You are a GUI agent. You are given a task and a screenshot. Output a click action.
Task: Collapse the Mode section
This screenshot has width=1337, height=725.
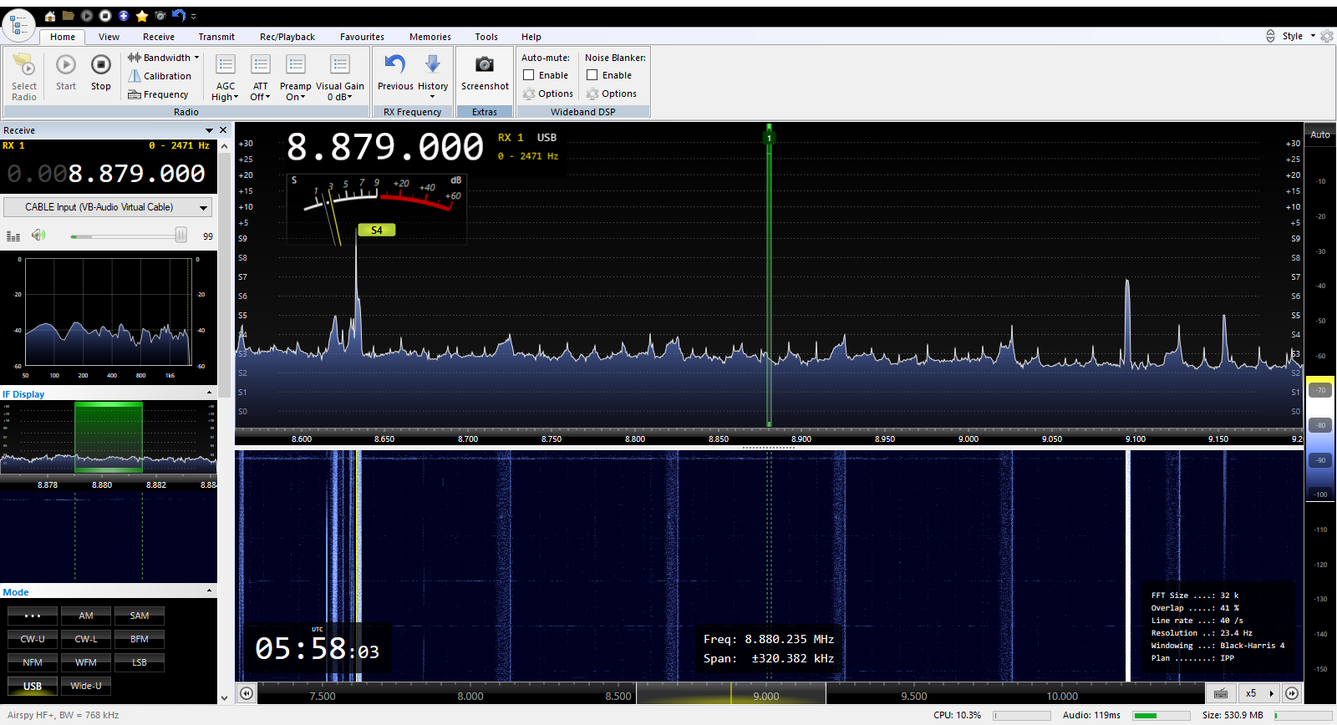coord(210,591)
